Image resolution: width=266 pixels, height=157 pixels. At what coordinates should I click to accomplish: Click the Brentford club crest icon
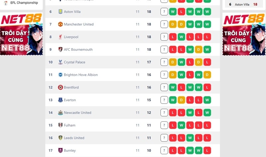coord(60,87)
